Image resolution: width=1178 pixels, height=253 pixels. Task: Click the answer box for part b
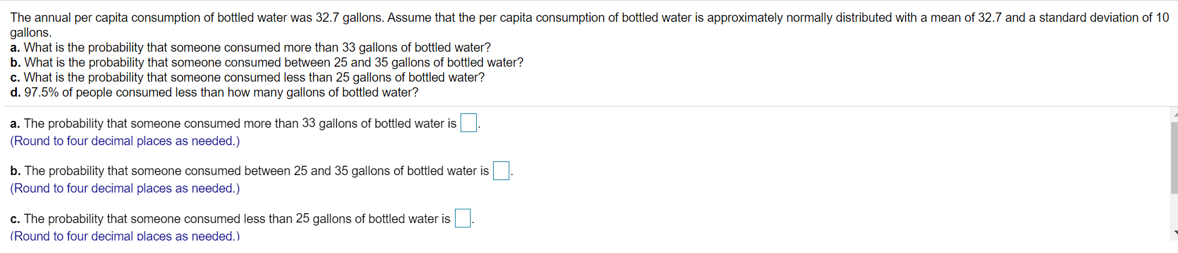coord(501,171)
